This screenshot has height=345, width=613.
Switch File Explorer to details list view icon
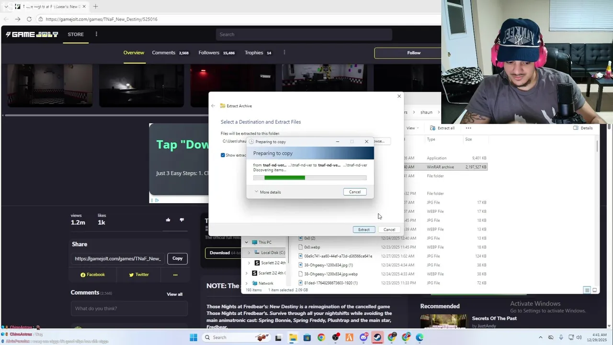click(587, 290)
